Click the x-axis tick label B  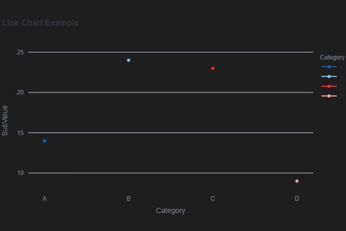click(x=129, y=199)
